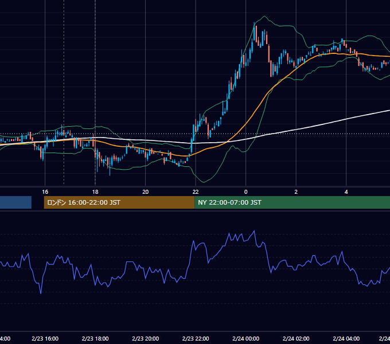Click the 20 hour label on price chart axis
This screenshot has width=390, height=344.
point(146,192)
